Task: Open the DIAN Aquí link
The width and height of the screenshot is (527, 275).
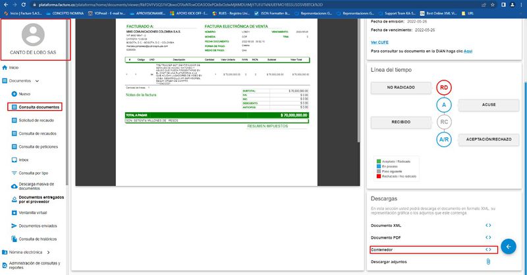Action: (x=468, y=51)
